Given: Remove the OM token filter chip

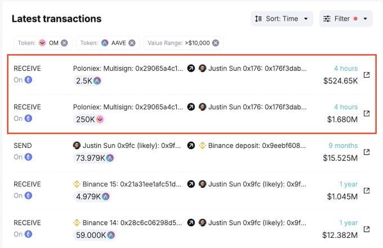Looking at the screenshot, I should pos(64,43).
